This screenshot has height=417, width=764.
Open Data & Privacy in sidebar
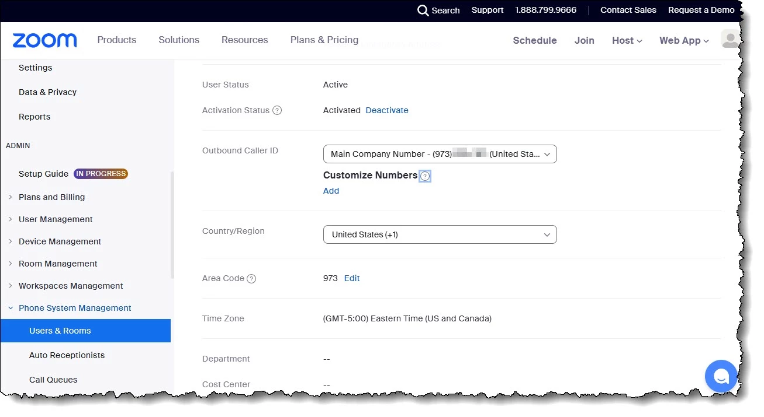pos(47,92)
